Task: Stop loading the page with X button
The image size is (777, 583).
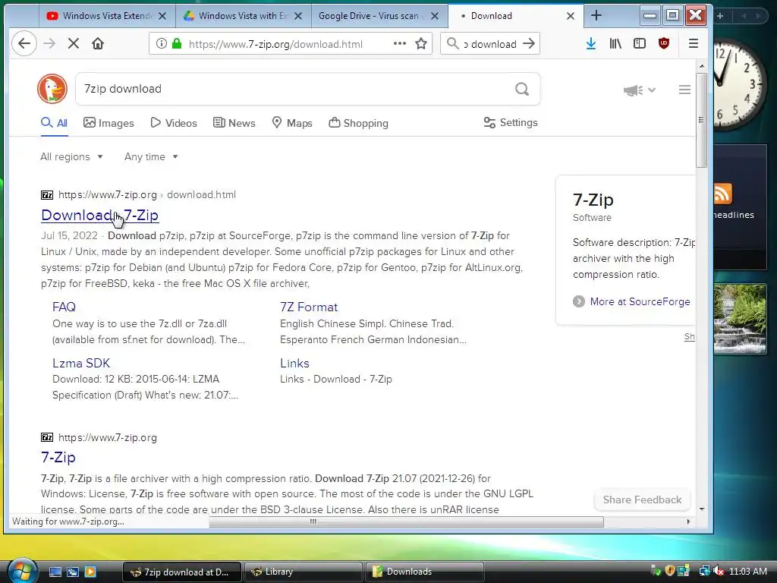Action: (x=74, y=43)
